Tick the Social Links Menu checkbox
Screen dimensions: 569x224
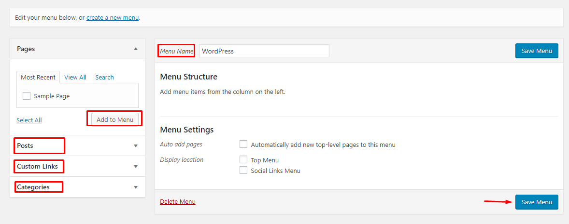(x=243, y=171)
